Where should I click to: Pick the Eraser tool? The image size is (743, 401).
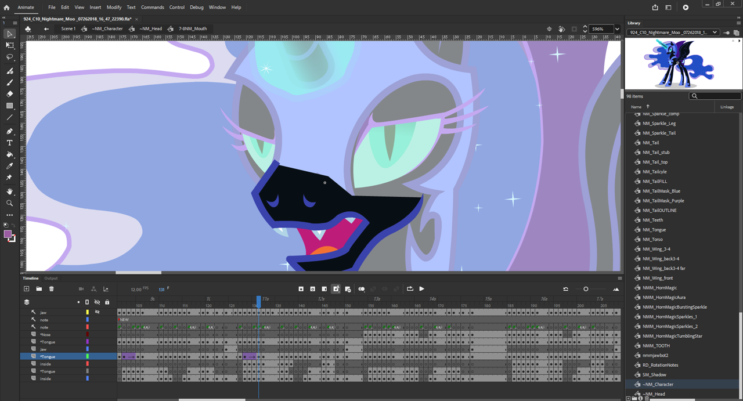(x=9, y=94)
